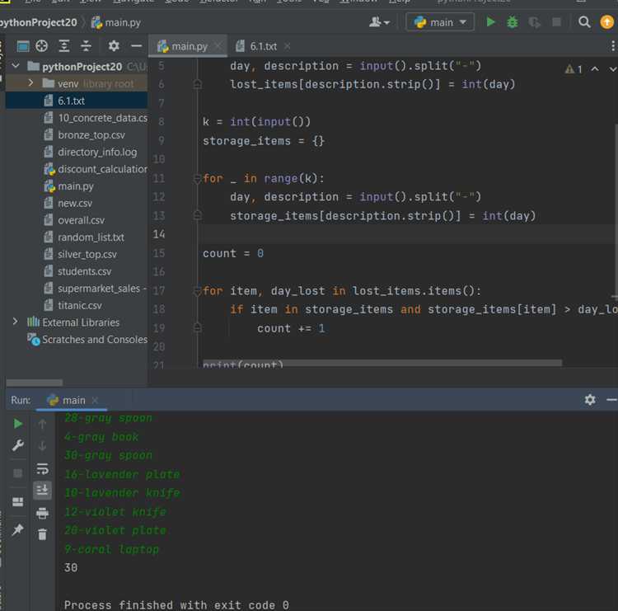Open editor tabs more options menu
The height and width of the screenshot is (611, 618).
click(x=612, y=46)
